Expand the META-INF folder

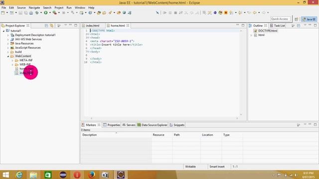click(x=12, y=60)
